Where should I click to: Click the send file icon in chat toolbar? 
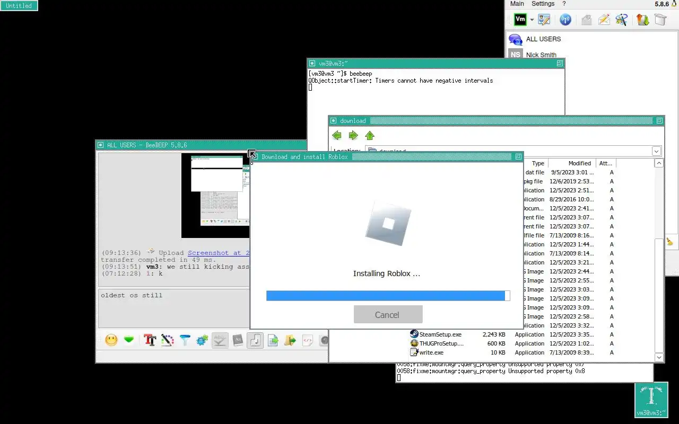pyautogui.click(x=273, y=340)
